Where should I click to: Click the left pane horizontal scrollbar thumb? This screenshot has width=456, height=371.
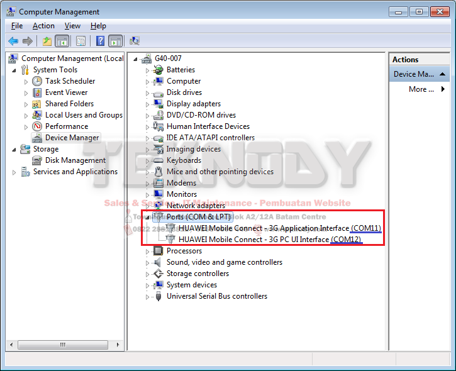pos(63,345)
